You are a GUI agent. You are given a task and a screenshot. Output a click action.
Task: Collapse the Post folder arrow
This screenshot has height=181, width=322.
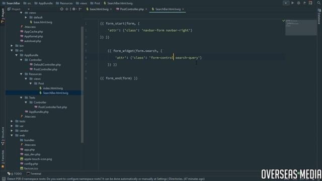coord(31,83)
